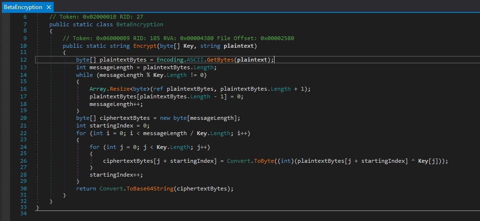The height and width of the screenshot is (221, 480).
Task: Click the j++ loop increment
Action: pos(202,147)
